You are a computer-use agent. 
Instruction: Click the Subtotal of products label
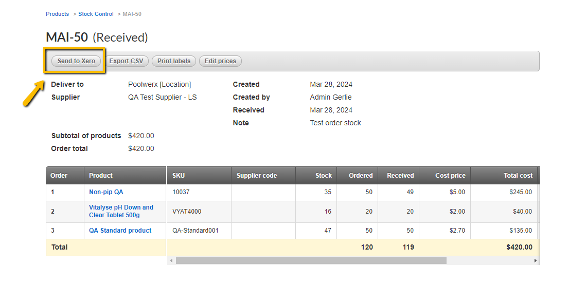[86, 136]
